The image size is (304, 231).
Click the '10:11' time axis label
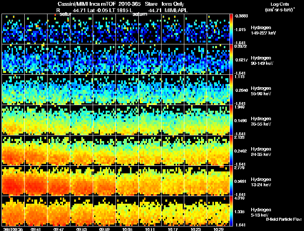pyautogui.click(x=150, y=229)
